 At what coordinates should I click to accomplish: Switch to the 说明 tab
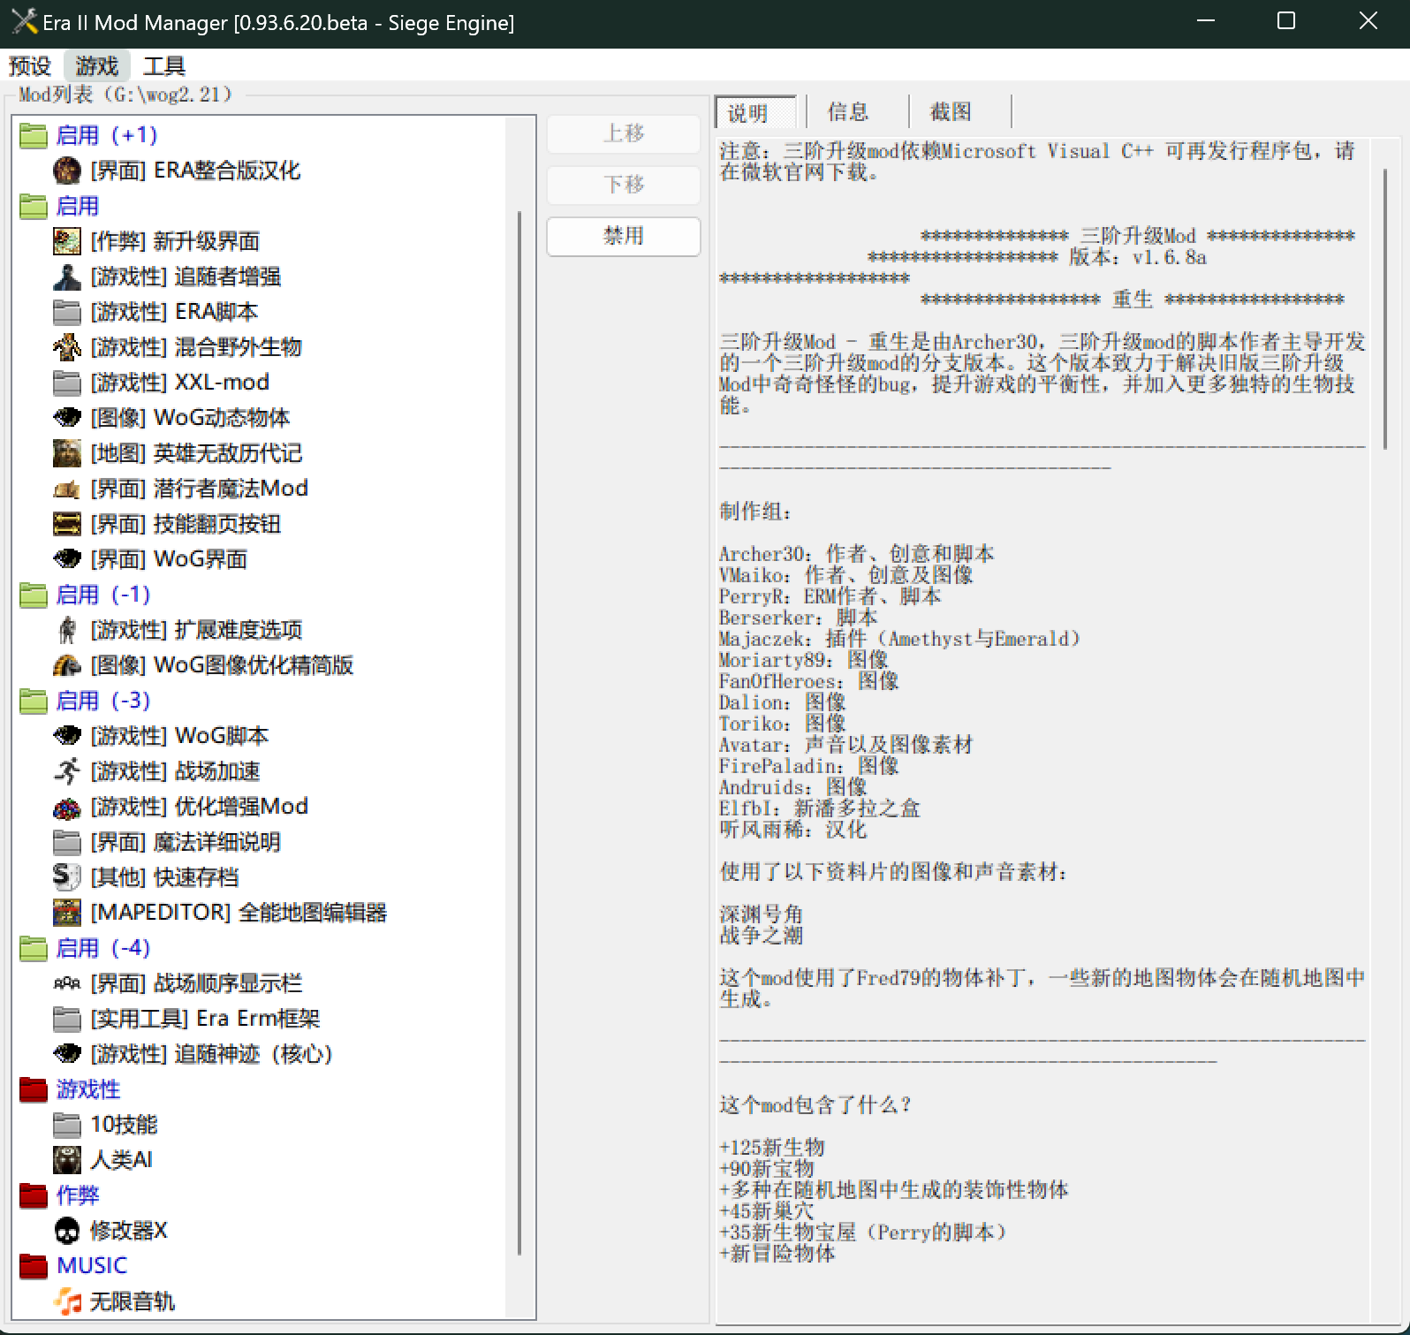tap(755, 113)
